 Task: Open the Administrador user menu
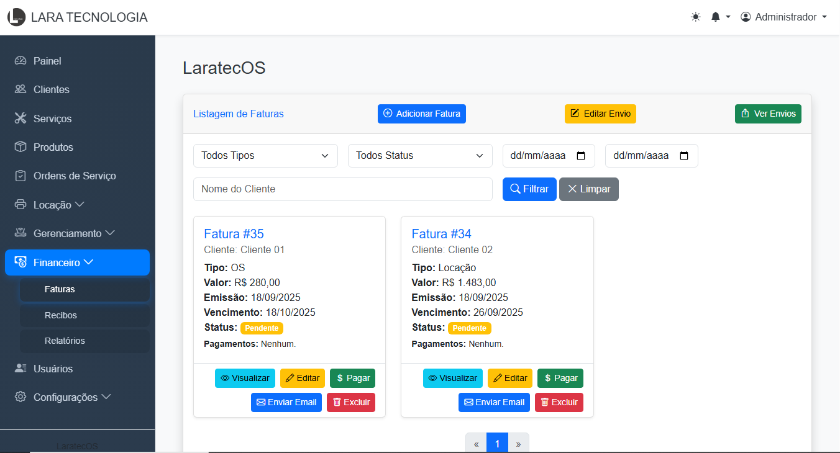(783, 17)
